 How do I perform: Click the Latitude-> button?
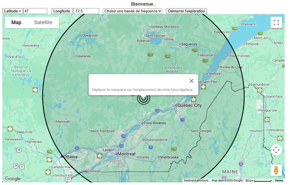click(x=13, y=11)
